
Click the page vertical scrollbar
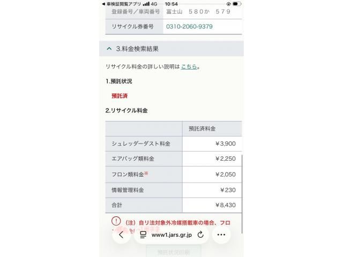point(242,194)
